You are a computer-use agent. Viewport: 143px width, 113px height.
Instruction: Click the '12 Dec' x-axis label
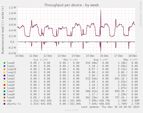click(x=48, y=56)
